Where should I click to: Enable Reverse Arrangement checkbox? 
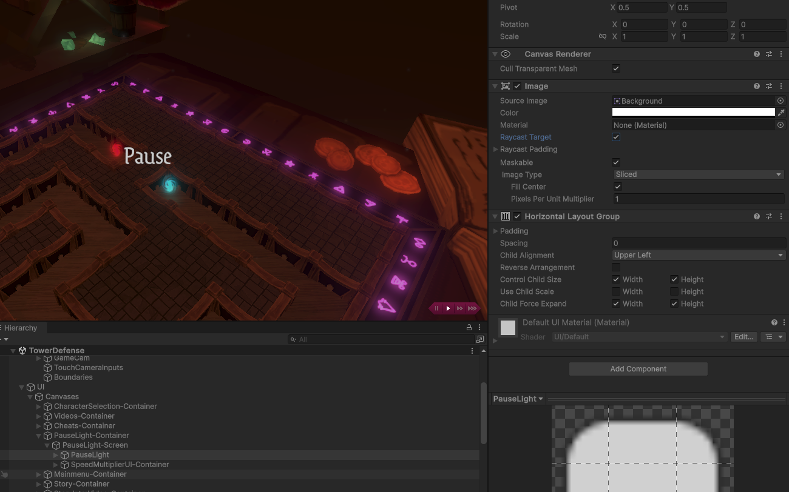[616, 267]
